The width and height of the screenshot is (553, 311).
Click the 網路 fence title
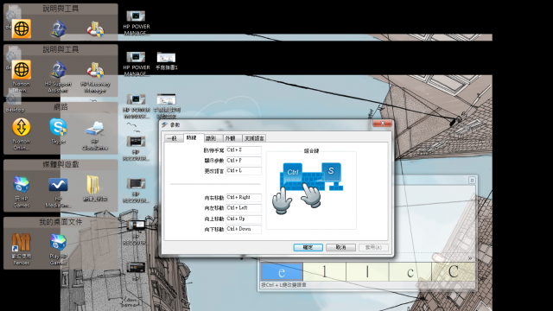(x=60, y=107)
